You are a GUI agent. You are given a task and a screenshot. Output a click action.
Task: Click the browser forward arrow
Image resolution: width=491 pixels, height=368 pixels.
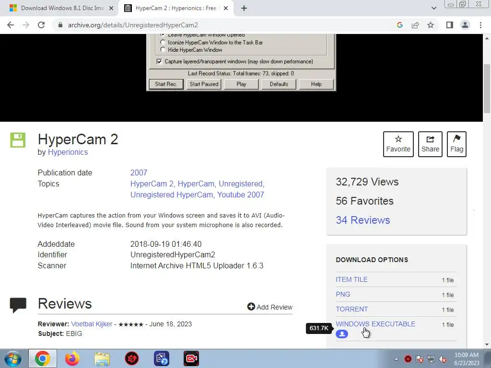point(26,25)
